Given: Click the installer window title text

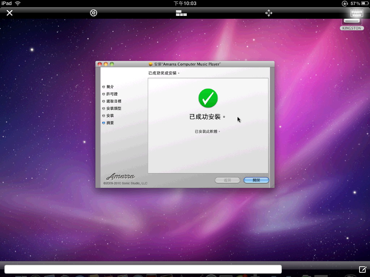Looking at the screenshot, I should (188, 64).
